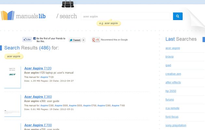Click the manualslib wordmark text
Viewport: 205px width, 130px height.
click(x=31, y=16)
